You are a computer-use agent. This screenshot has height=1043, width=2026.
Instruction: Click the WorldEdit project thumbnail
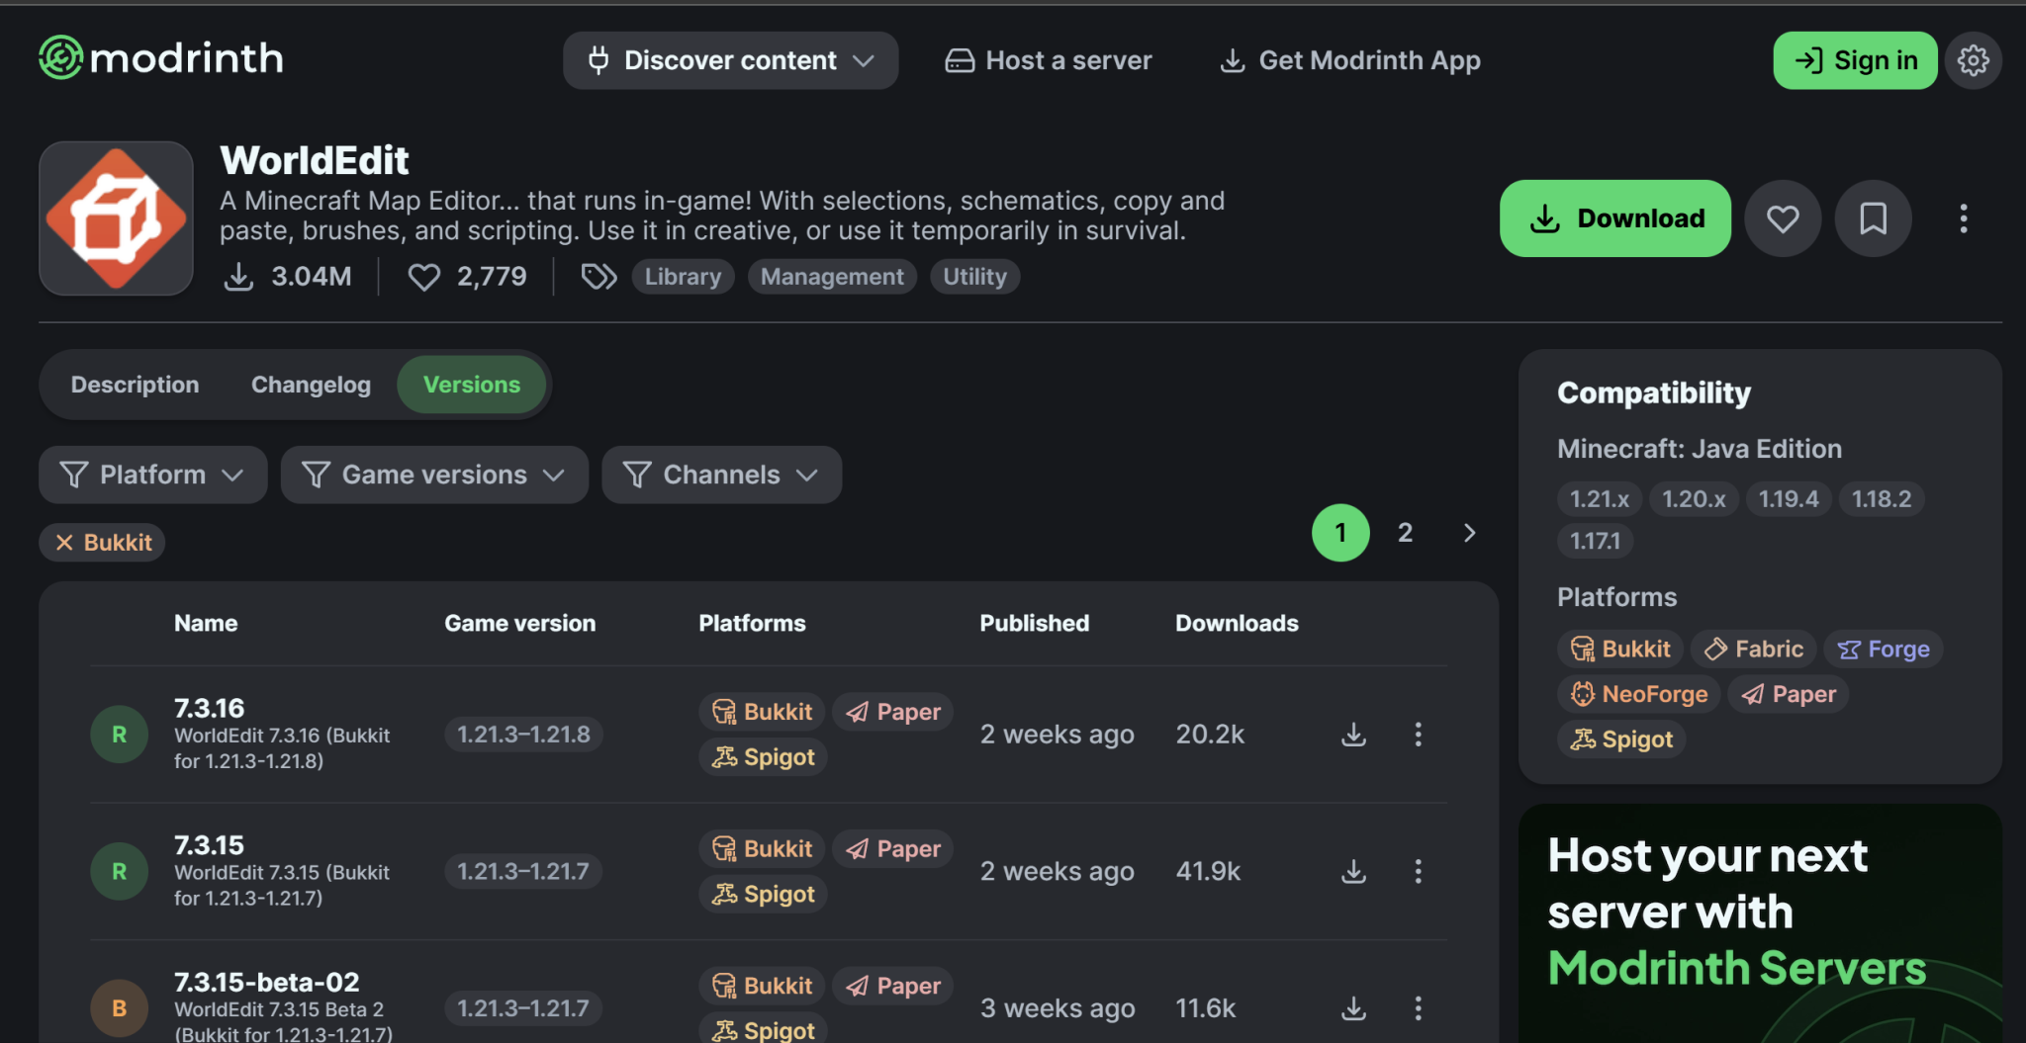click(116, 218)
